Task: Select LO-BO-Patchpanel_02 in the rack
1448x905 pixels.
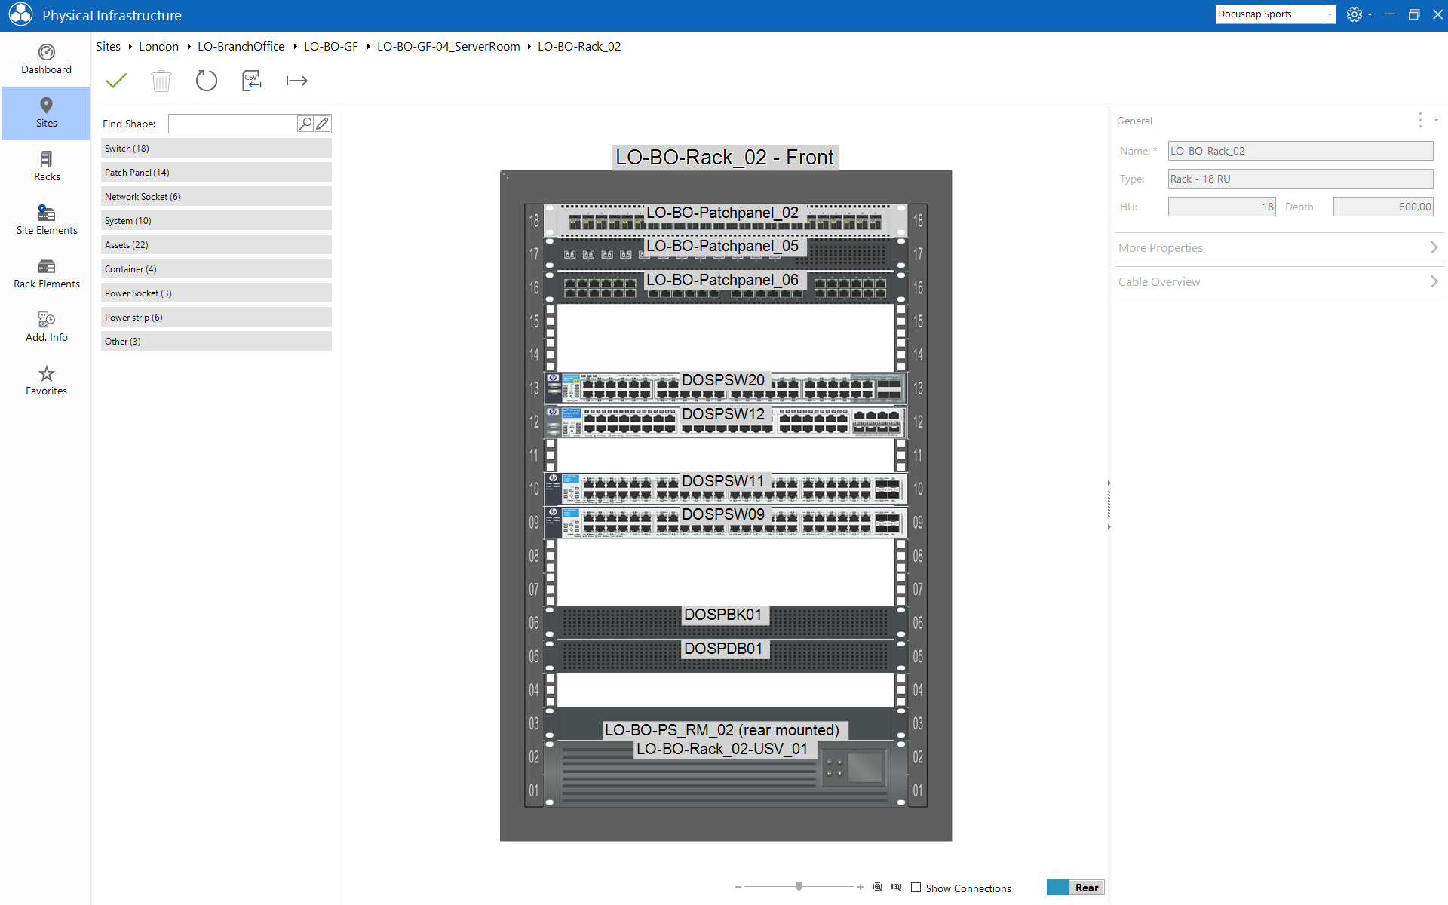Action: (x=726, y=220)
